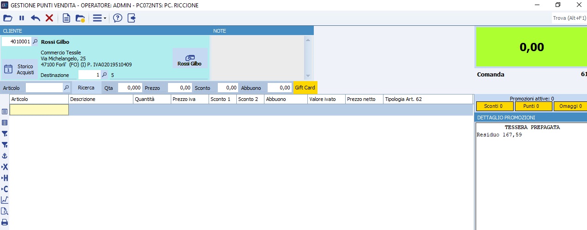Click the Sconto discount field
This screenshot has height=230, width=587.
click(228, 87)
